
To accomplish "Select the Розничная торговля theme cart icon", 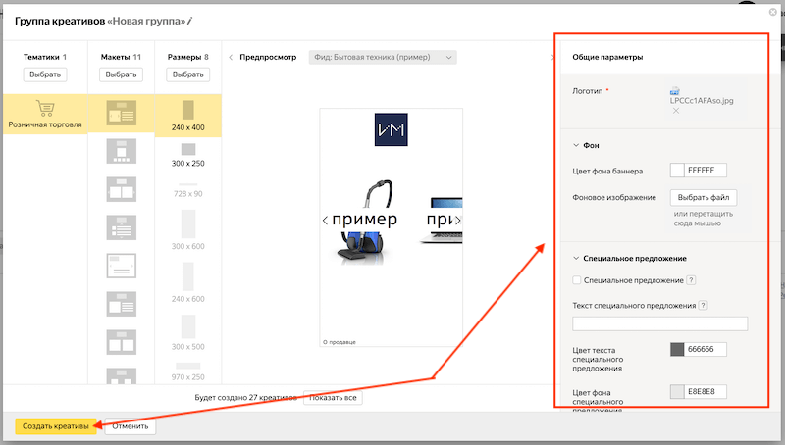I will pos(45,108).
